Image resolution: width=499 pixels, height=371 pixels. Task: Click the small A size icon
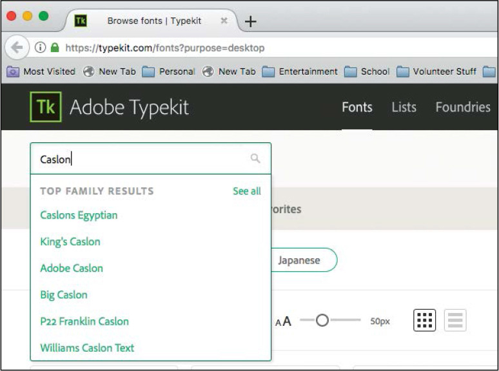click(x=278, y=323)
